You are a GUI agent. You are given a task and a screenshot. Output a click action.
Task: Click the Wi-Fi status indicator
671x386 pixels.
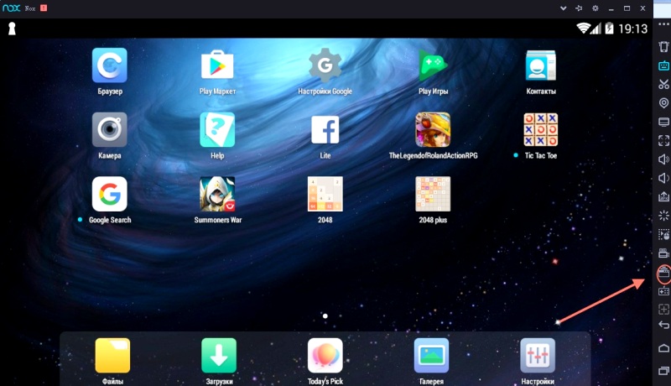click(583, 29)
